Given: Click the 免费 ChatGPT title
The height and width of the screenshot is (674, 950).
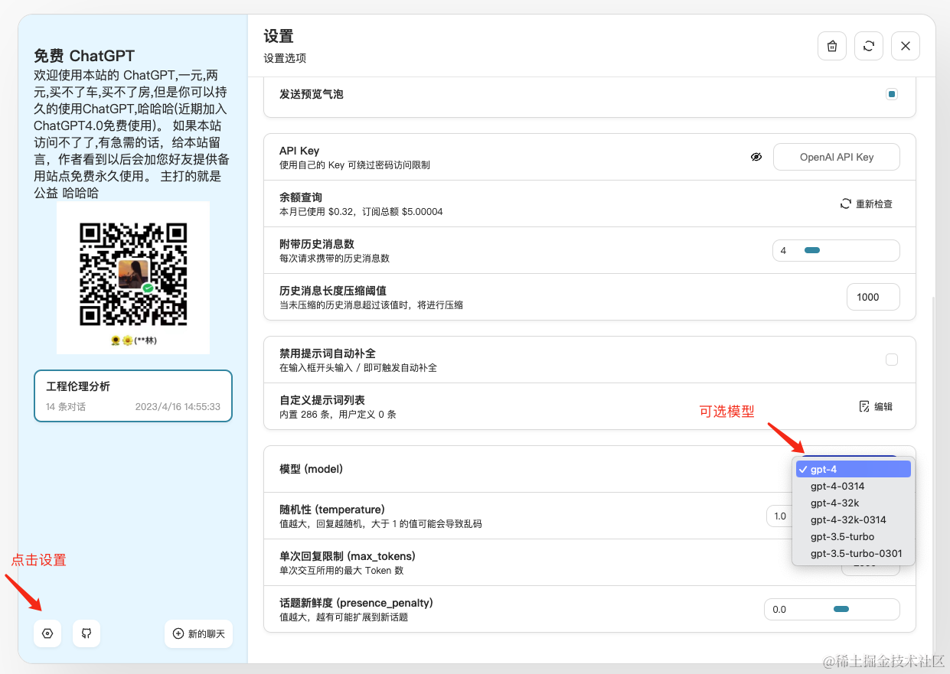Looking at the screenshot, I should point(84,56).
